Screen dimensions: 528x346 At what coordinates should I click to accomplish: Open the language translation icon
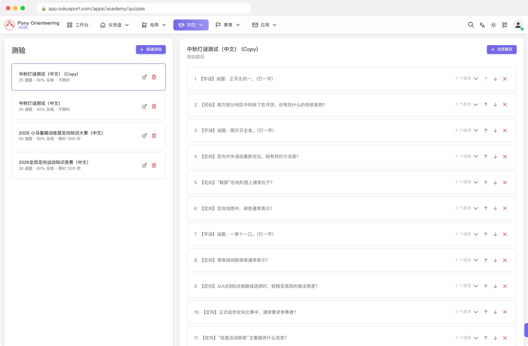click(x=482, y=25)
